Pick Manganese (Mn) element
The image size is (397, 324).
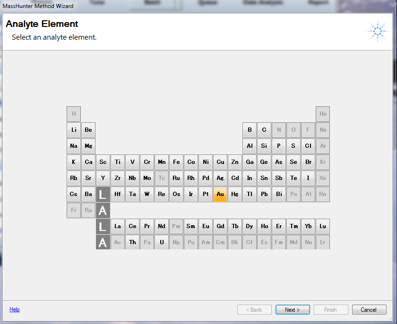pos(162,162)
